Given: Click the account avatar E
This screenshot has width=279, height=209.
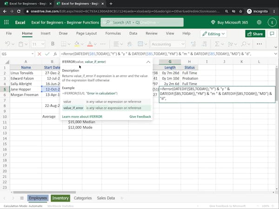Looking at the screenshot, I should (272, 22).
